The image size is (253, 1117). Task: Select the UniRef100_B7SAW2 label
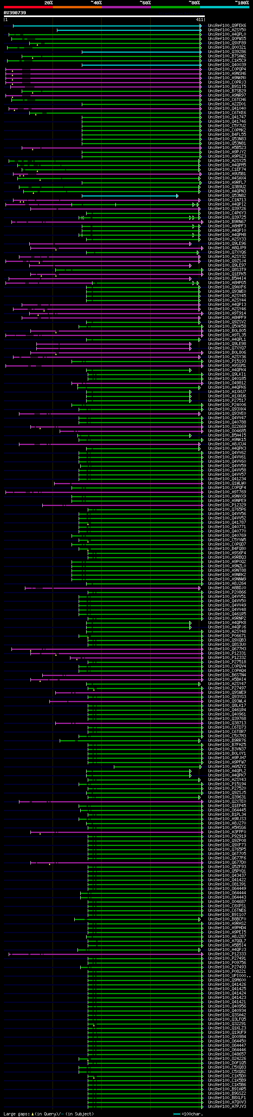227,56
